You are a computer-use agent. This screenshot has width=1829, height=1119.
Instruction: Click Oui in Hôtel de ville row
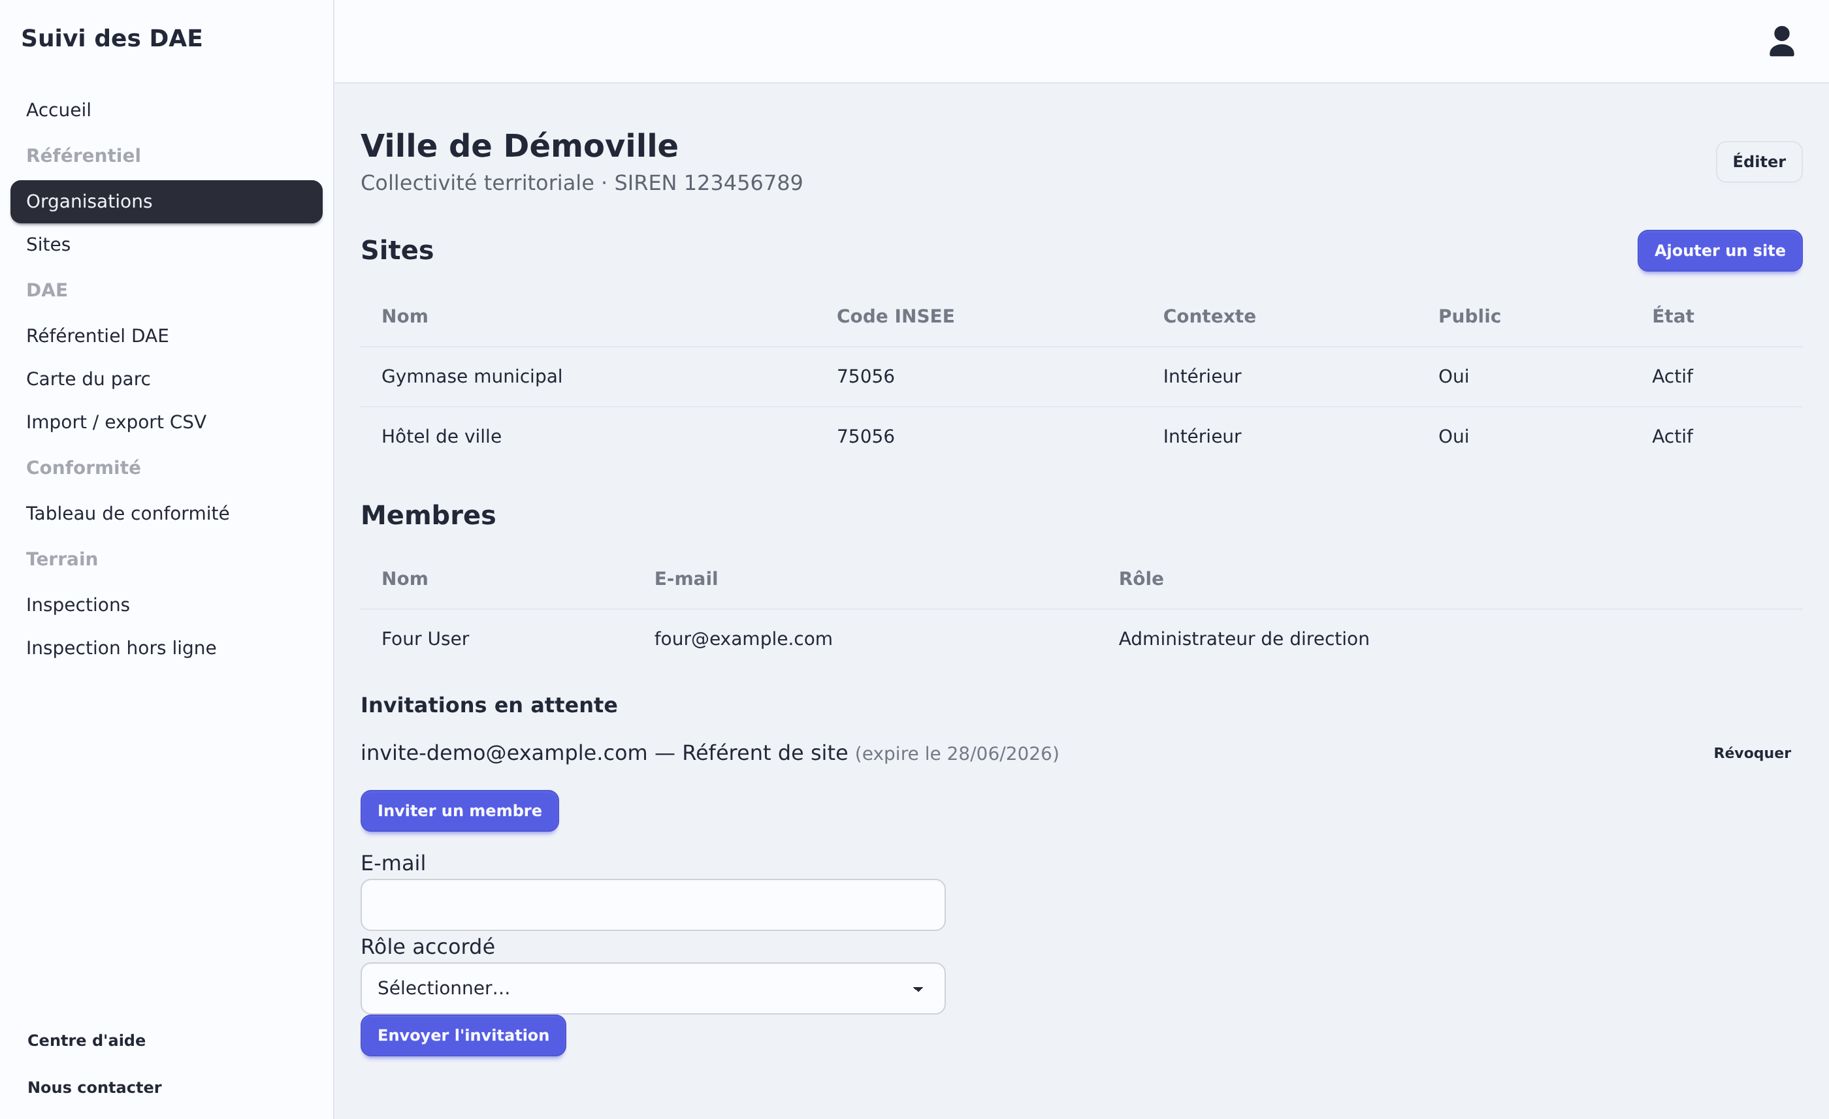[x=1453, y=436]
